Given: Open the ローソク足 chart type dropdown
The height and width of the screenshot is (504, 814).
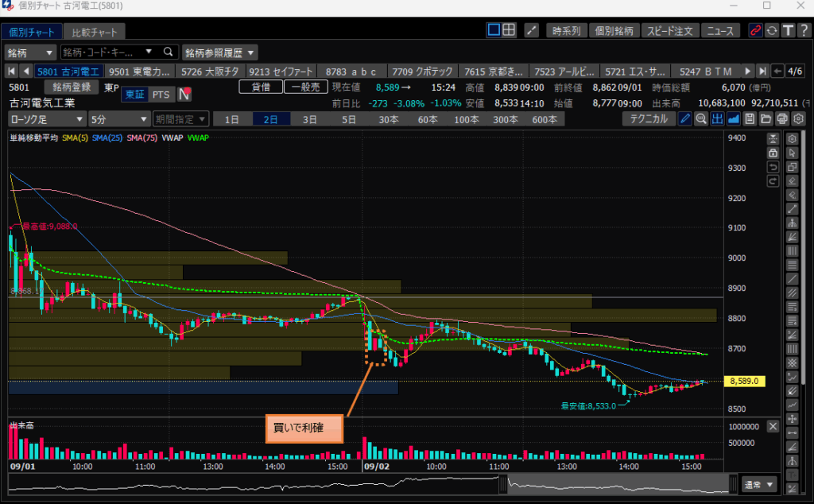Looking at the screenshot, I should point(46,119).
